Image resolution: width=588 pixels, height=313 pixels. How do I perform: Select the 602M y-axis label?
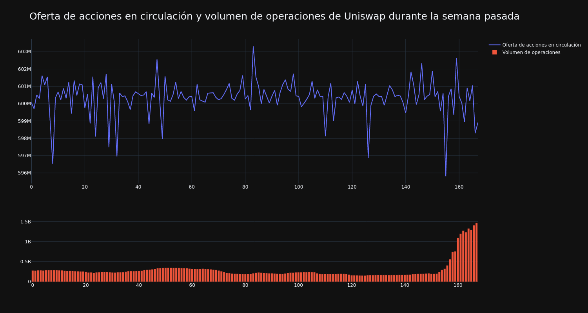pyautogui.click(x=24, y=69)
